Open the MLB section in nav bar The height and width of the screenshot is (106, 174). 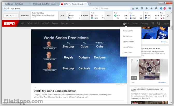(x=37, y=23)
